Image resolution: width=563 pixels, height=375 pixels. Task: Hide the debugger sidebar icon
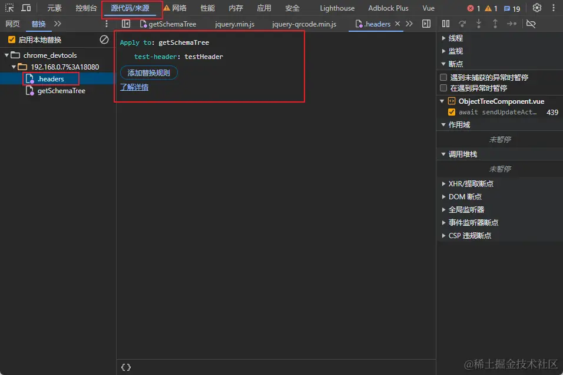pyautogui.click(x=426, y=24)
